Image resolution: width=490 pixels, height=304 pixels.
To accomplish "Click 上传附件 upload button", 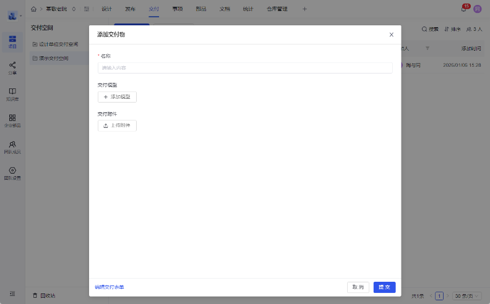I will pyautogui.click(x=117, y=125).
